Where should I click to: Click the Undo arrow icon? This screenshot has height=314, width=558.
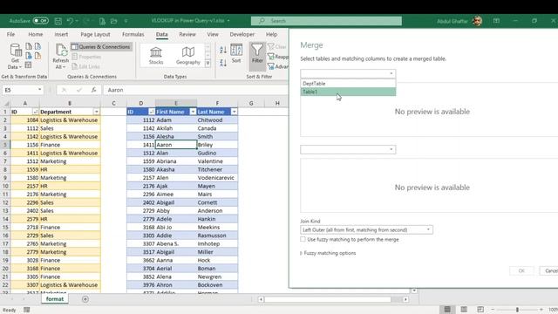pos(70,21)
